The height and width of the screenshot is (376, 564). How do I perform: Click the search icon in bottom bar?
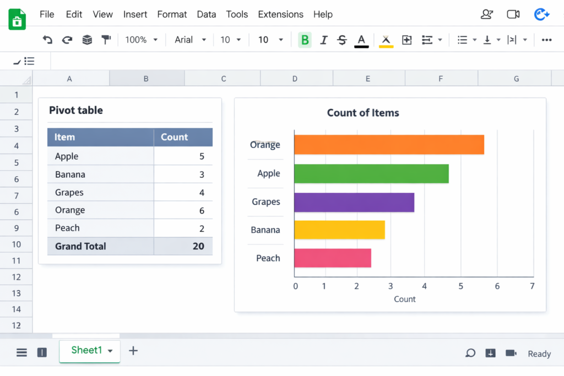click(470, 353)
